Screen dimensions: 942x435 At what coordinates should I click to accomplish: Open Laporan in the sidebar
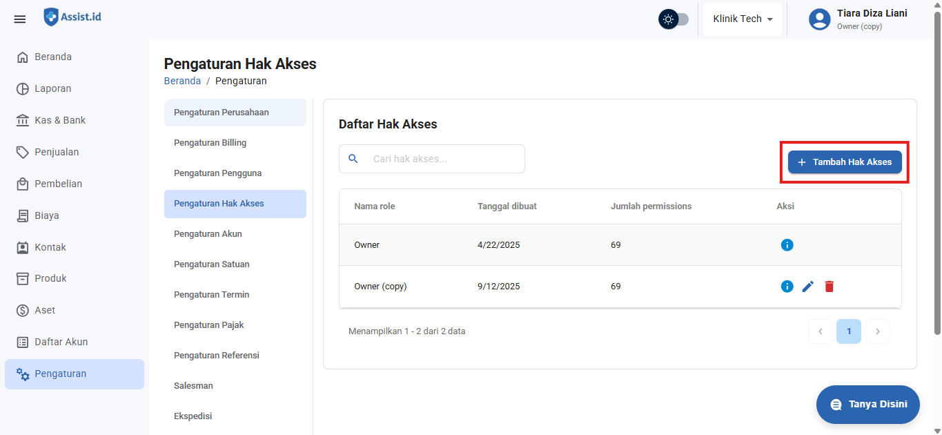pos(53,88)
